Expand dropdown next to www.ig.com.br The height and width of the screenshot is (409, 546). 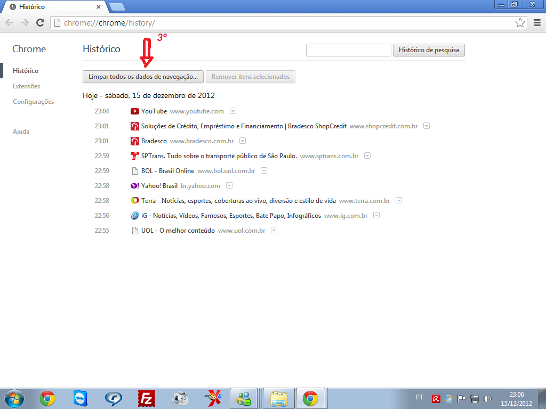point(376,216)
